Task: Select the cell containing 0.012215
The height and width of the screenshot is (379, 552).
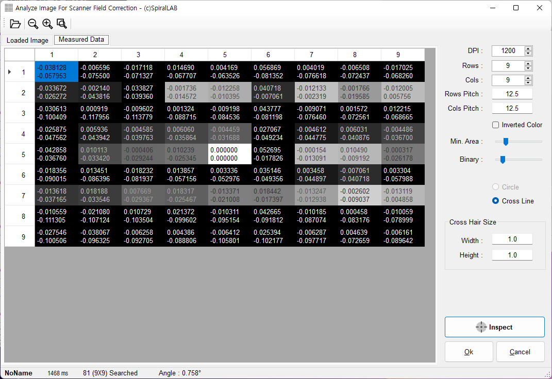Action: (403, 113)
